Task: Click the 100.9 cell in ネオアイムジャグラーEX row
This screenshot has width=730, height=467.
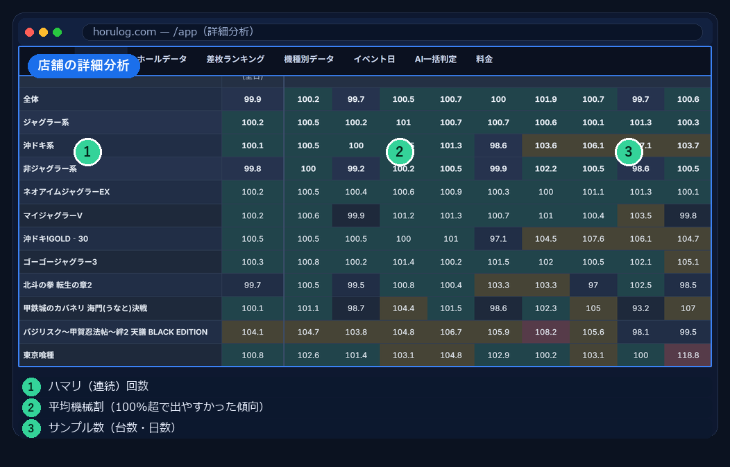Action: pyautogui.click(x=450, y=192)
